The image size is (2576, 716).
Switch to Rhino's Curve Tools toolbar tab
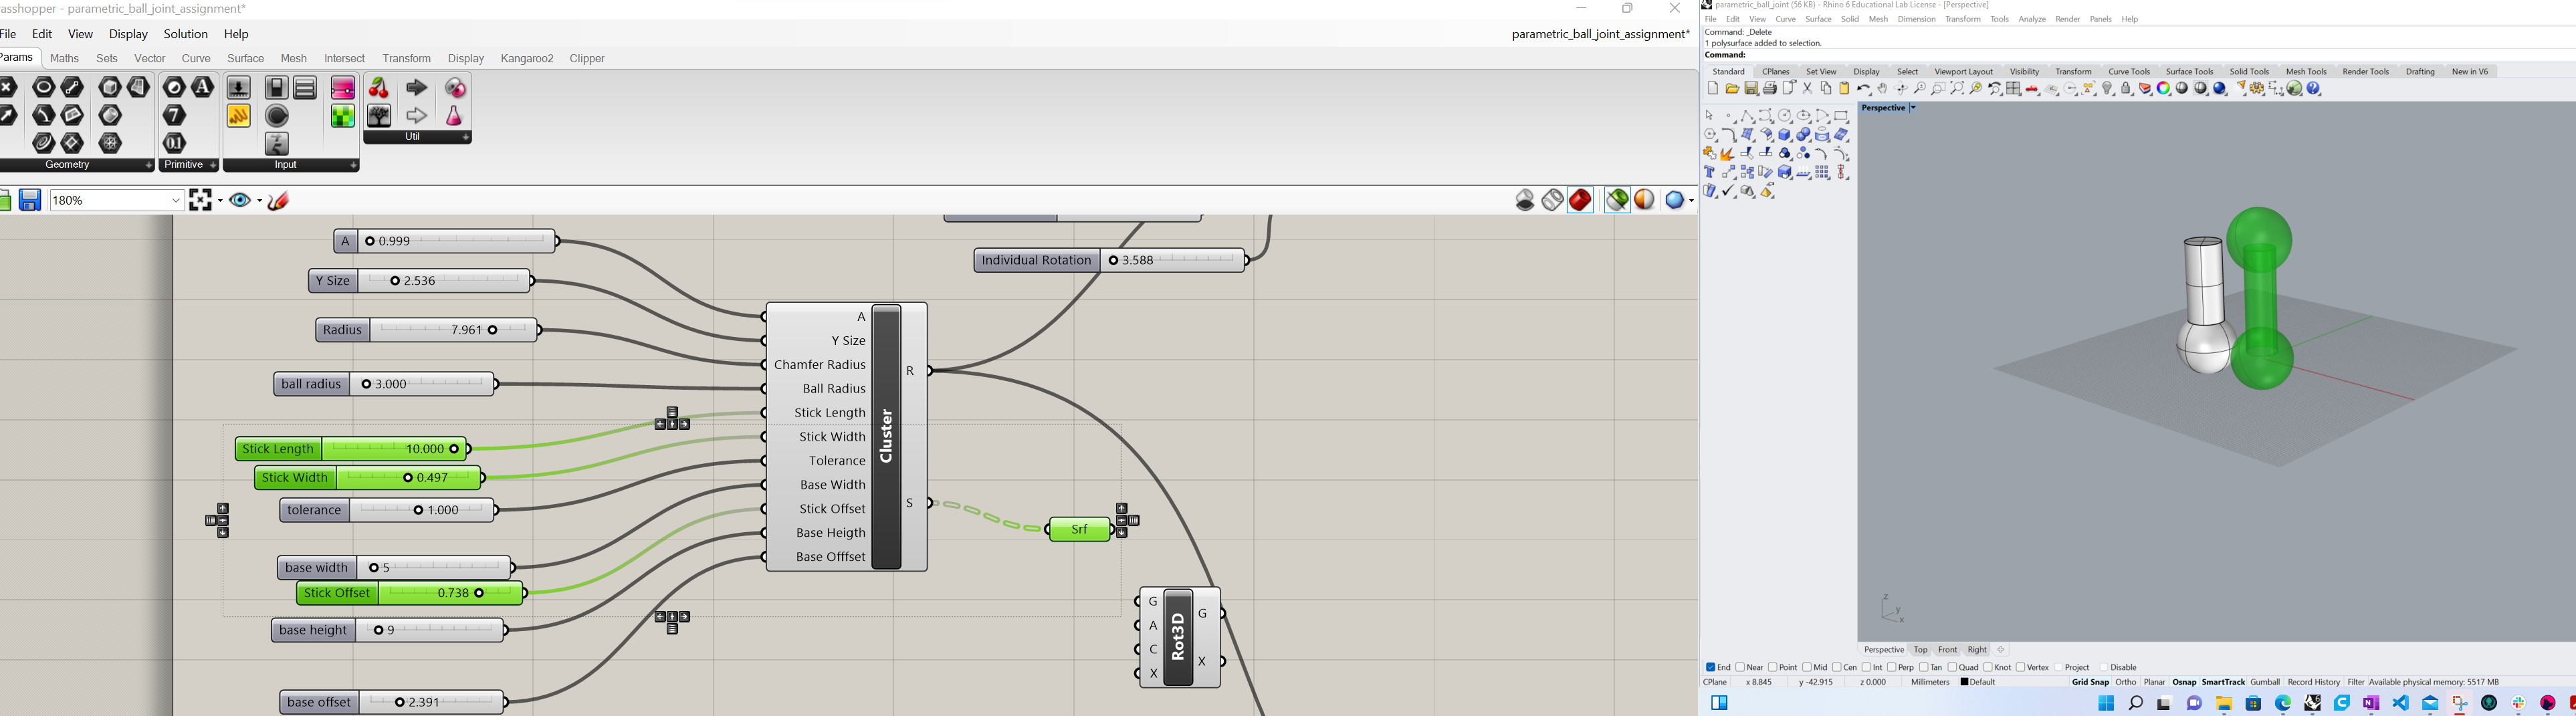pyautogui.click(x=2129, y=72)
